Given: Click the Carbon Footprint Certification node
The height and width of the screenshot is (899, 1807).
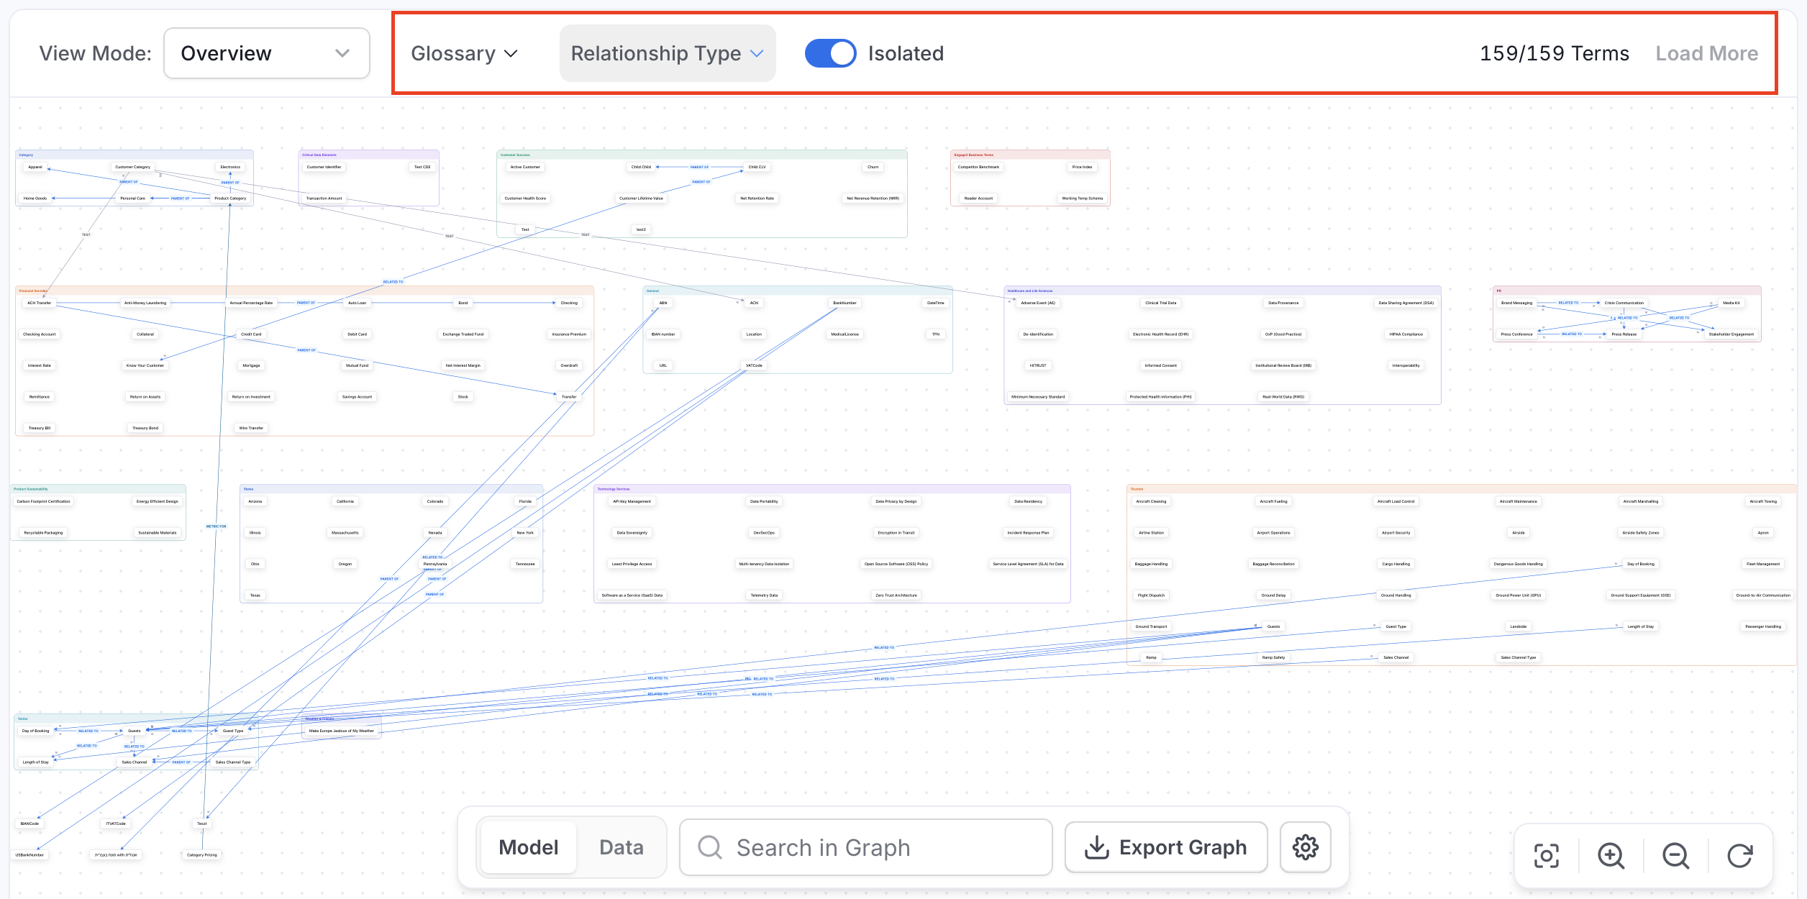Looking at the screenshot, I should click(x=44, y=501).
